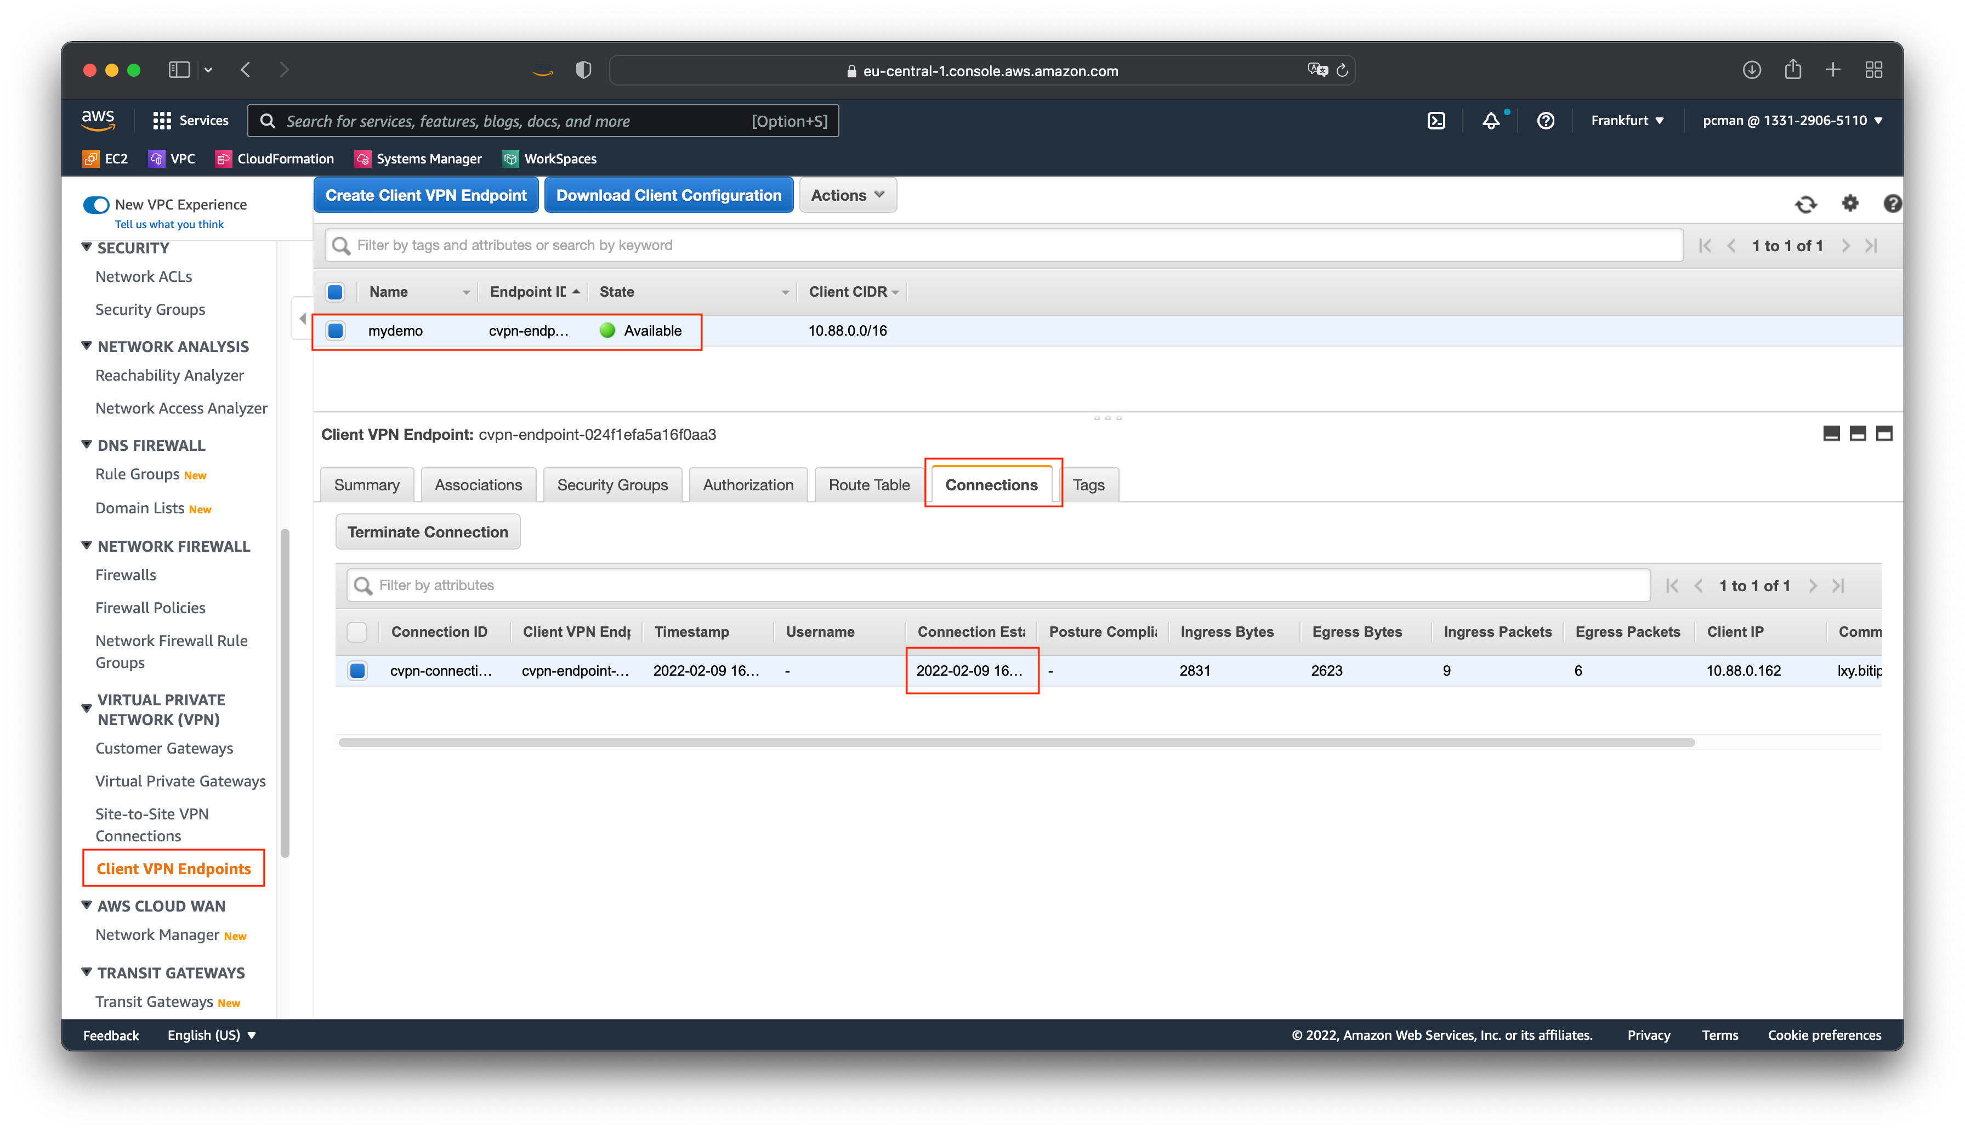Click Terminate Connection button
The image size is (1965, 1132).
pyautogui.click(x=427, y=532)
